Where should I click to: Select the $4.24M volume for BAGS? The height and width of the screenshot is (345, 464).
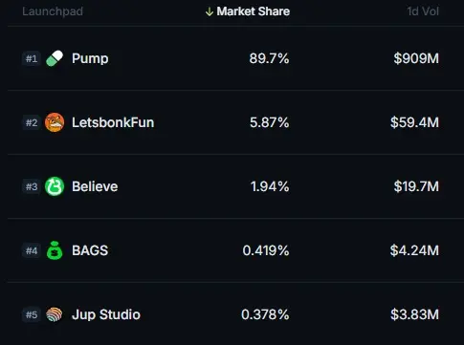click(414, 250)
